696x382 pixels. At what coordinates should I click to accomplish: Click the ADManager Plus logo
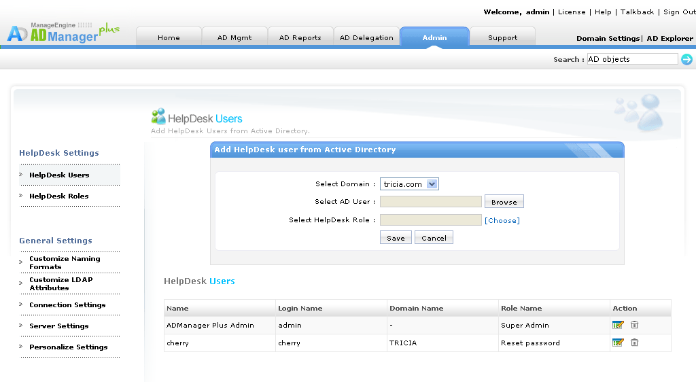tap(63, 32)
